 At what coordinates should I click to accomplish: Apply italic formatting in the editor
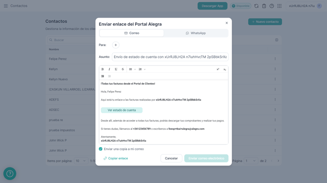(x=109, y=69)
